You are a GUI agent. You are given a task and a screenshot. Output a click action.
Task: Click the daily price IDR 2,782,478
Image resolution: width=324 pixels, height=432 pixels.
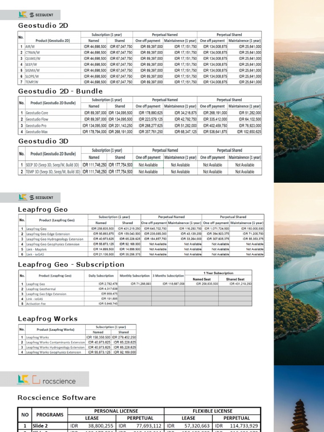tap(108, 284)
